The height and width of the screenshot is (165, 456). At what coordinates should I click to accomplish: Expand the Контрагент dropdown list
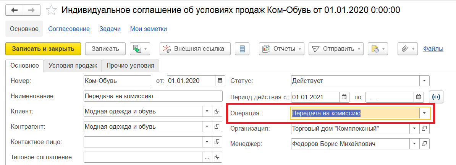[x=207, y=126]
